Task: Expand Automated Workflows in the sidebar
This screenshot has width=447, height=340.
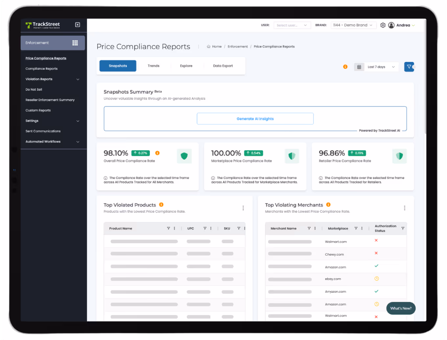Action: tap(78, 142)
